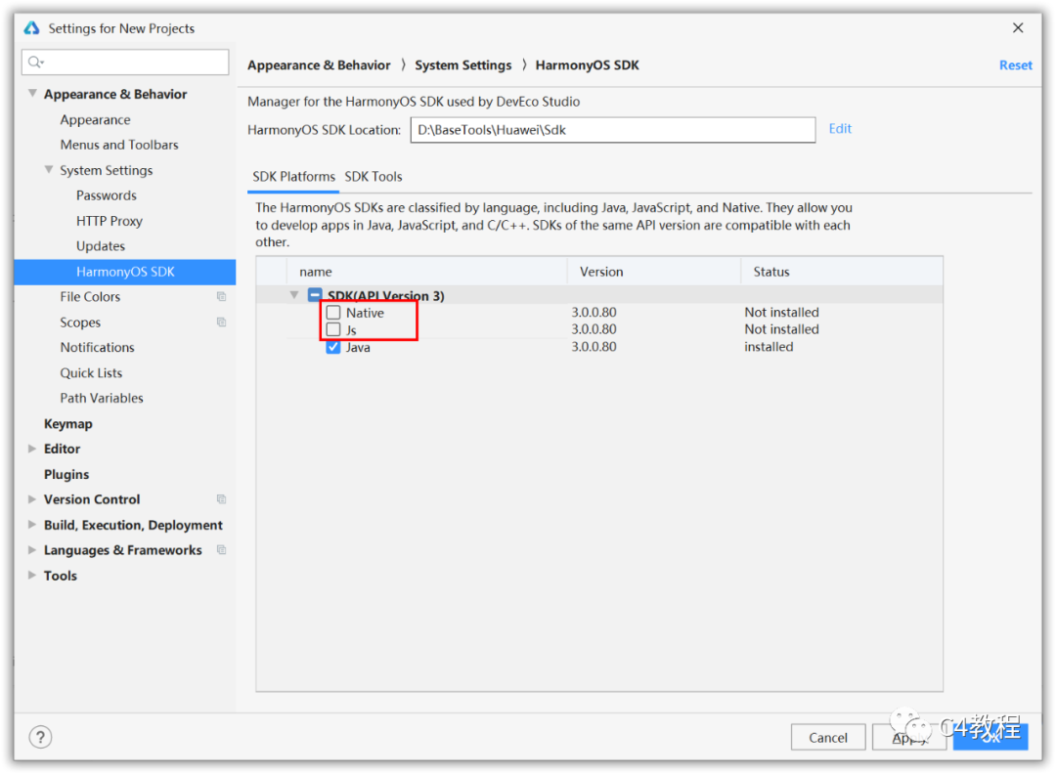The width and height of the screenshot is (1056, 774).
Task: Click the Appearance & Behavior breadcrumb
Action: coord(319,65)
